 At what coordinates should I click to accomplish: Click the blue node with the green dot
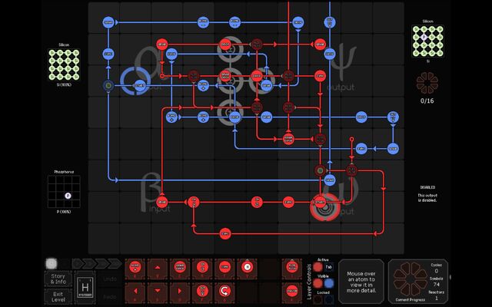(x=108, y=85)
